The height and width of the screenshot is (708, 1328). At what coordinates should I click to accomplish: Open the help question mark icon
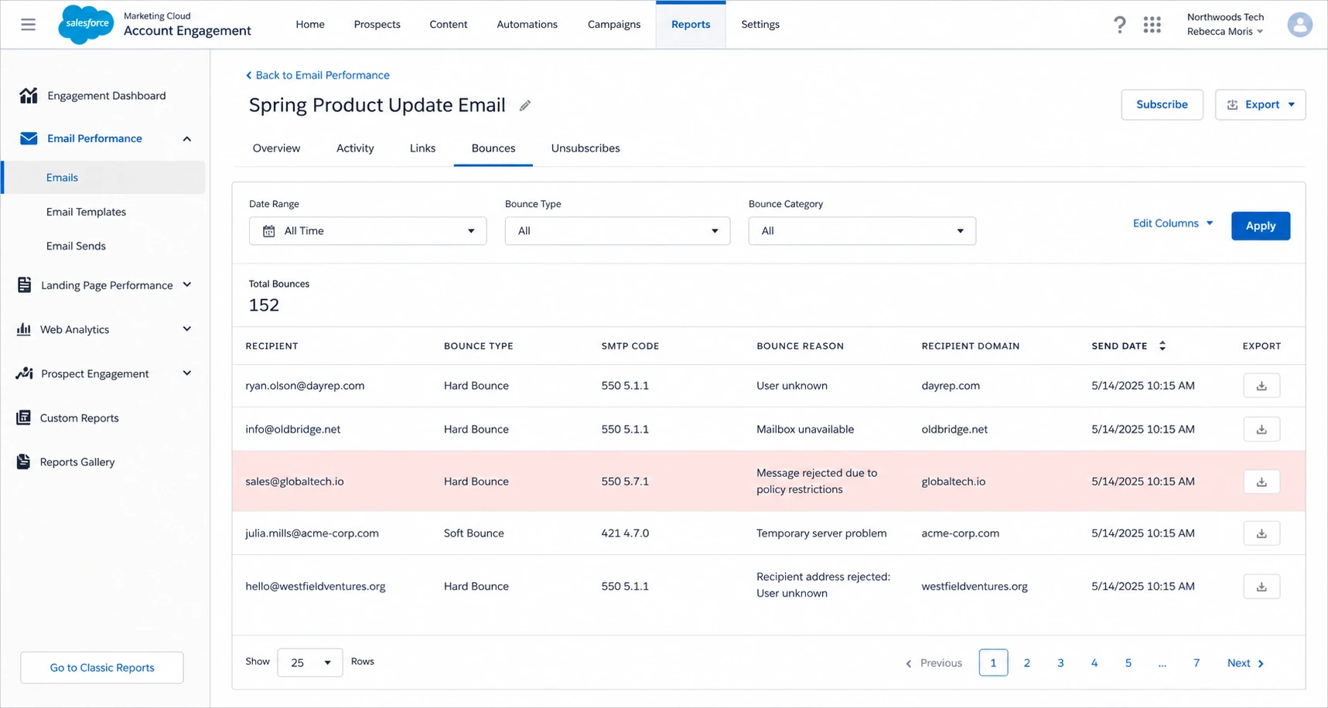tap(1119, 25)
